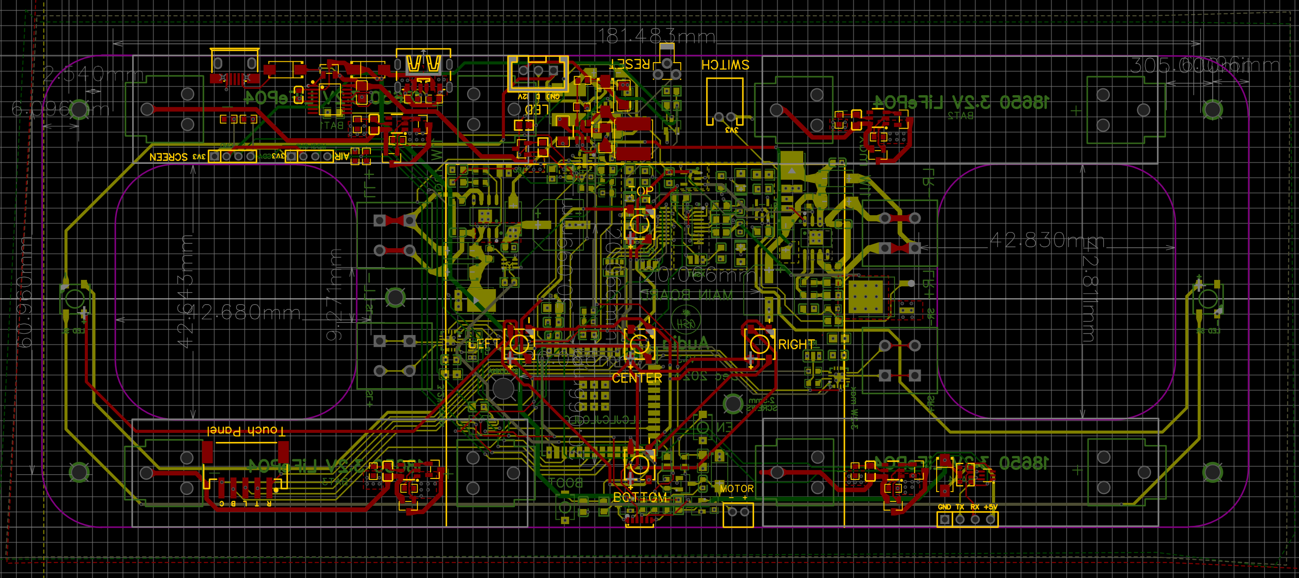Click the GND pad of UART header
The height and width of the screenshot is (578, 1299).
945,519
